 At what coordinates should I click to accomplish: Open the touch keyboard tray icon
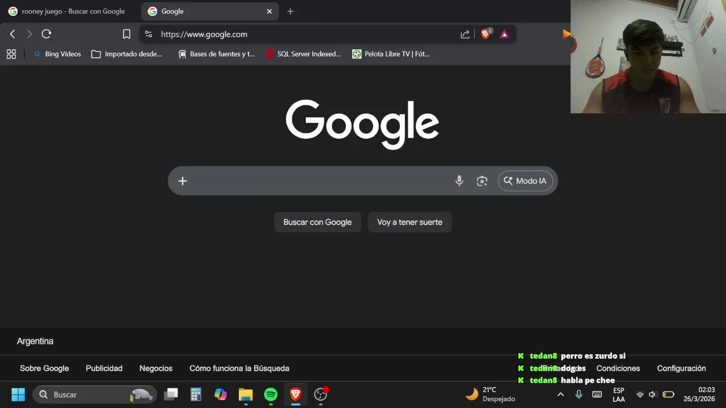(x=597, y=394)
